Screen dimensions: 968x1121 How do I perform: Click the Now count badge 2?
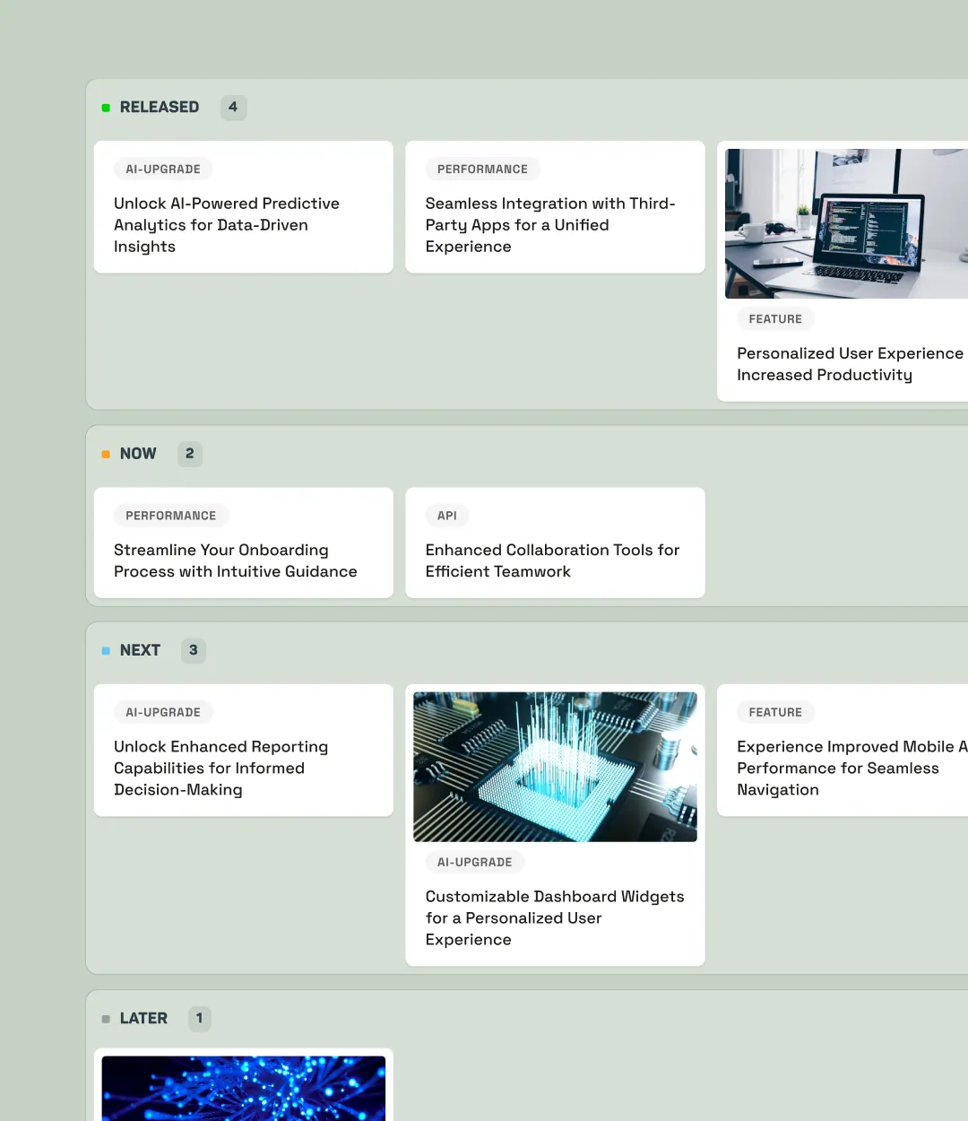pyautogui.click(x=189, y=454)
